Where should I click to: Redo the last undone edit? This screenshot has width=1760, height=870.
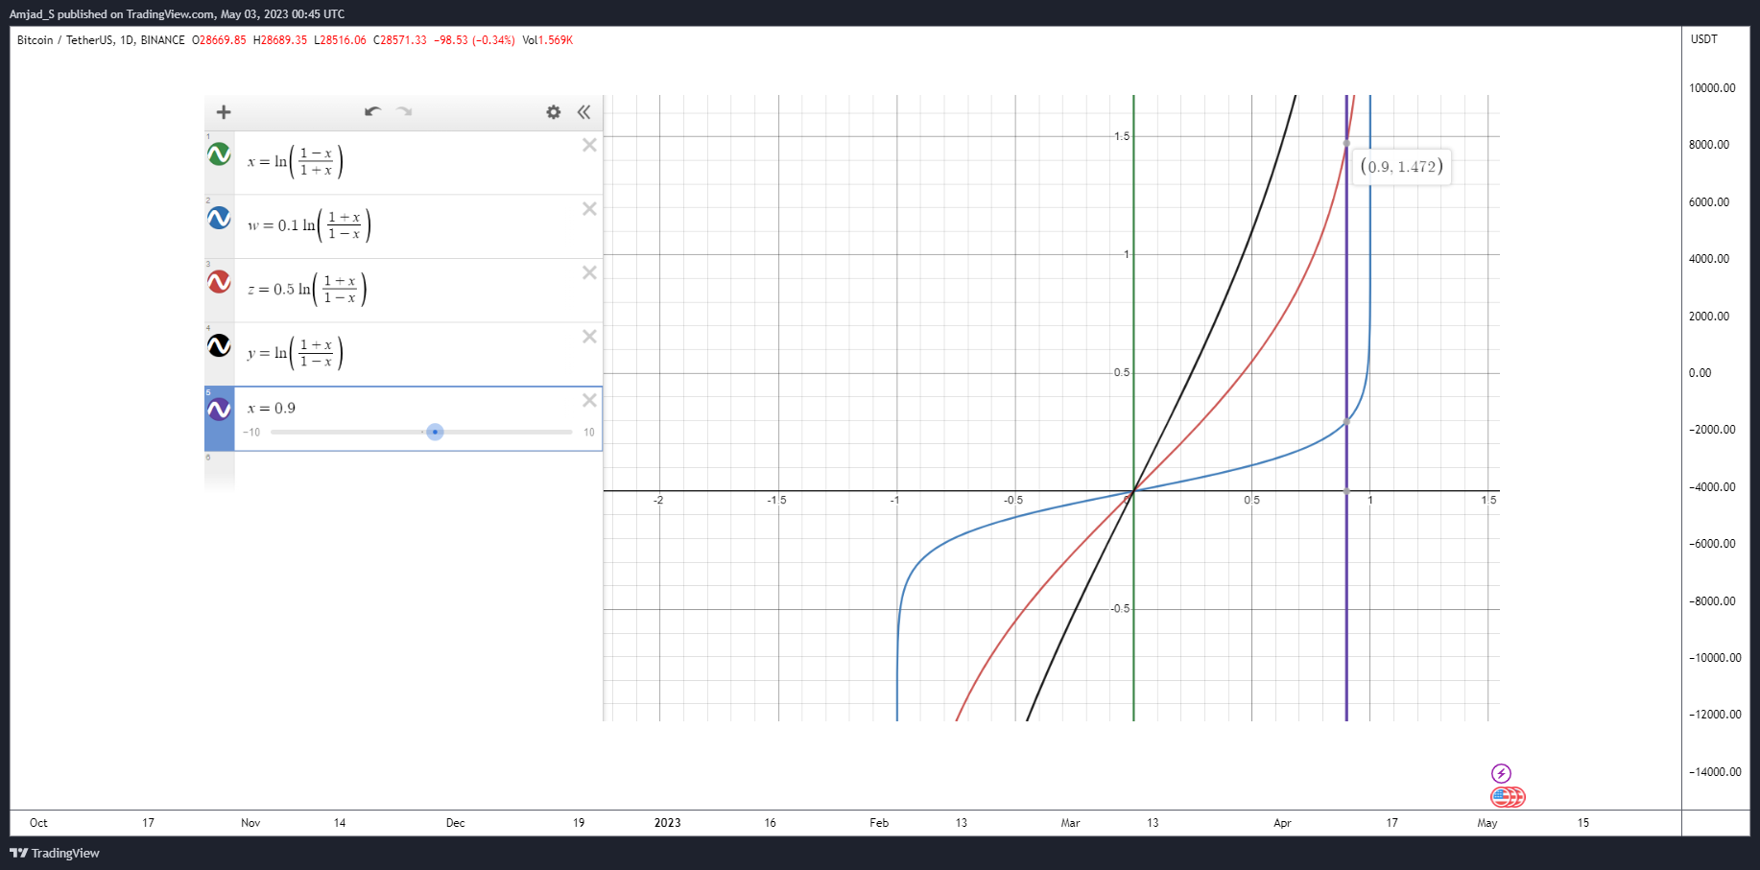point(405,111)
